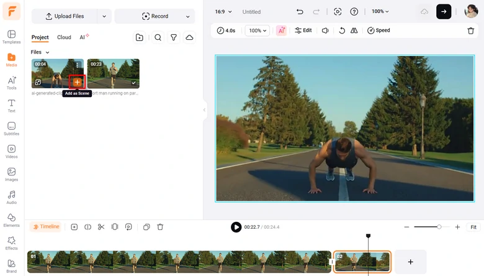This screenshot has width=484, height=276.
Task: Open more options on the 00:04 clip
Action: 77,65
